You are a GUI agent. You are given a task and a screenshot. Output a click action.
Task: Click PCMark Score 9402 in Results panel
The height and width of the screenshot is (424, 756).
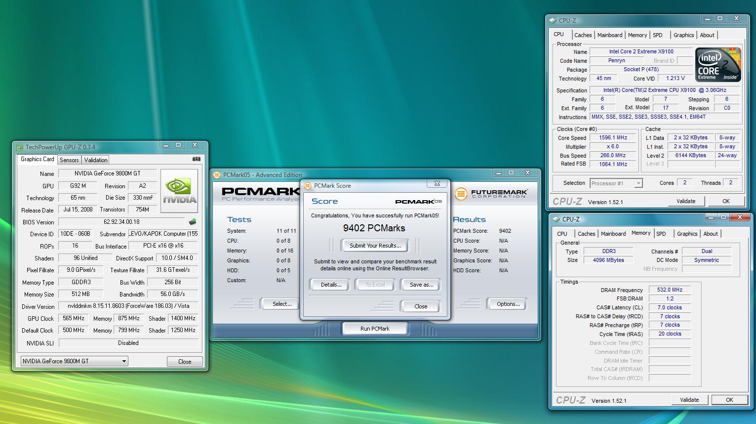505,231
